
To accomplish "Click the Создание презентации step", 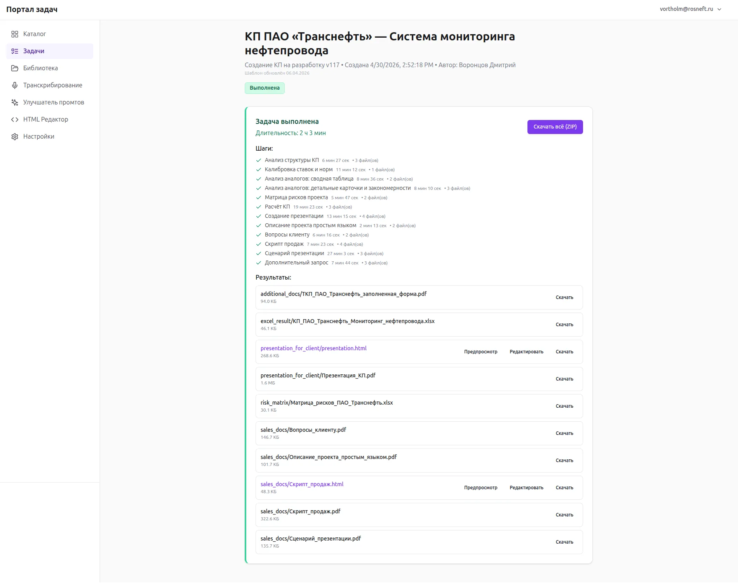I will pyautogui.click(x=294, y=216).
